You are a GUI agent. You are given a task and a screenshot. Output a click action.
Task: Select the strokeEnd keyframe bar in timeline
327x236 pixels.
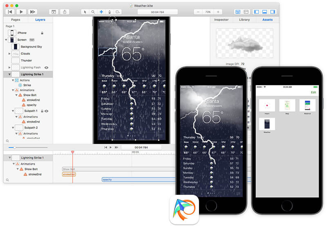[x=69, y=174]
